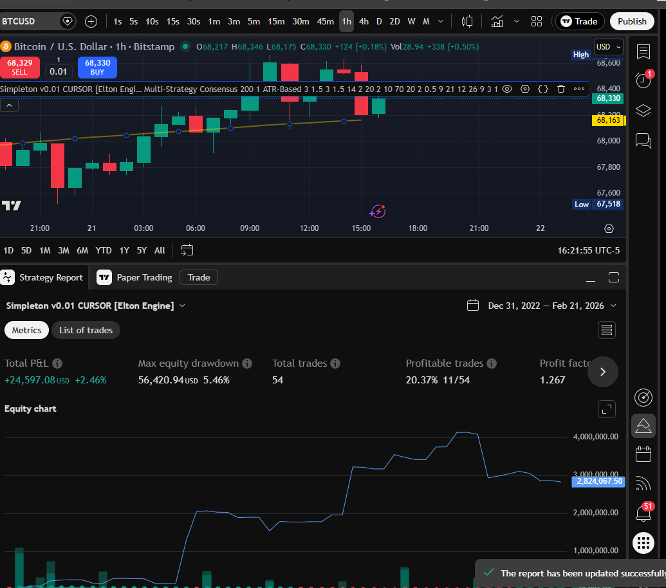Click the chart candle style icon
Screen dimensions: 666x588
pos(467,21)
